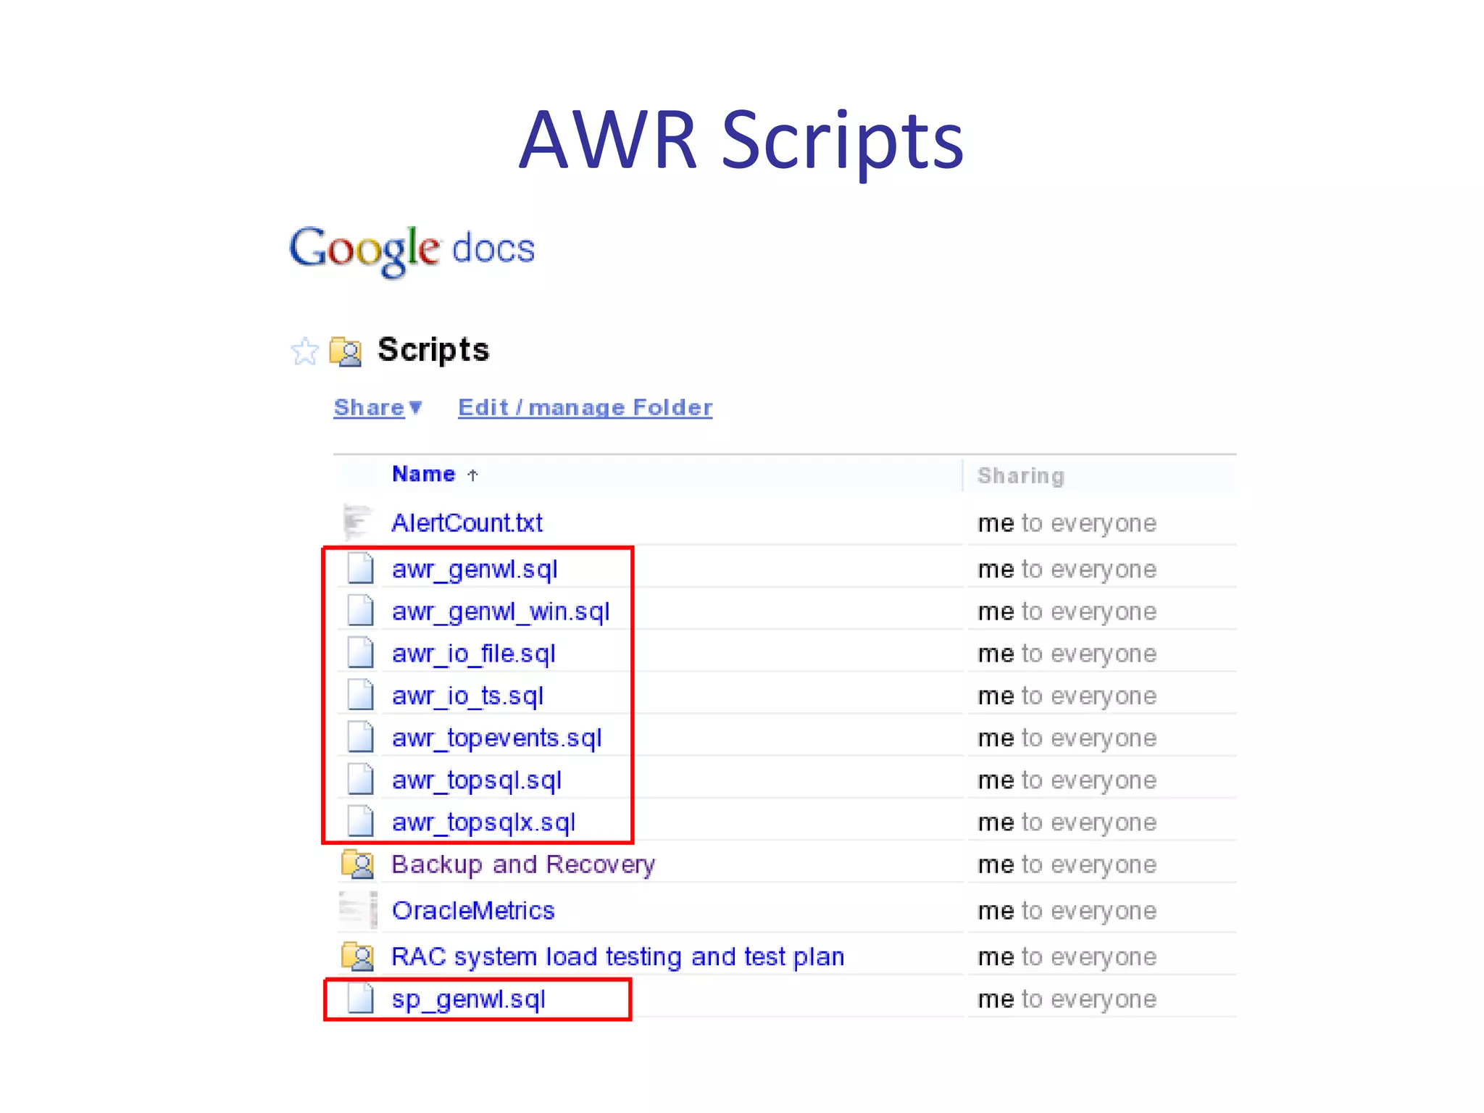
Task: Click sharing status of AlertCount.txt row
Action: pos(1067,523)
